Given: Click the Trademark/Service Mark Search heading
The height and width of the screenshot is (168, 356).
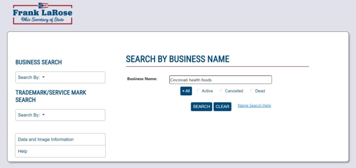Looking at the screenshot, I should click(51, 96).
